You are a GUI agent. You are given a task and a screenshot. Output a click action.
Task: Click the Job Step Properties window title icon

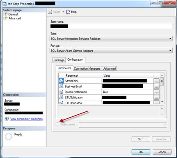tap(5, 4)
